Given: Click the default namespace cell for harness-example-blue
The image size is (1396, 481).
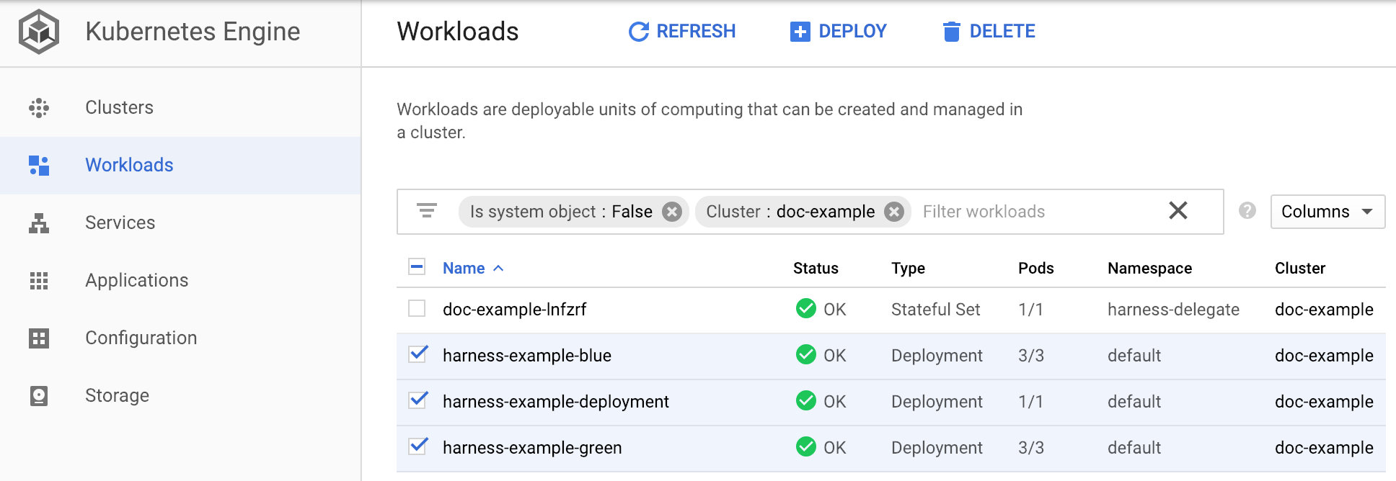Looking at the screenshot, I should (1134, 356).
